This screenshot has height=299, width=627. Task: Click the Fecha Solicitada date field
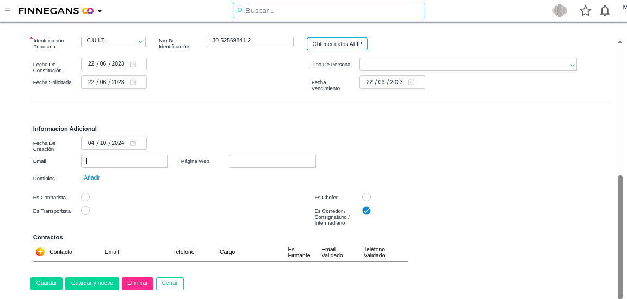(114, 82)
